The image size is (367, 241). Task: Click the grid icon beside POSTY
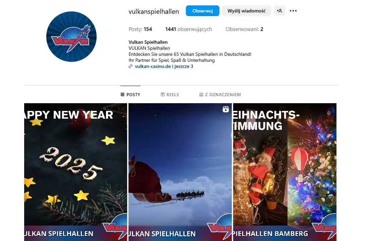click(x=122, y=94)
